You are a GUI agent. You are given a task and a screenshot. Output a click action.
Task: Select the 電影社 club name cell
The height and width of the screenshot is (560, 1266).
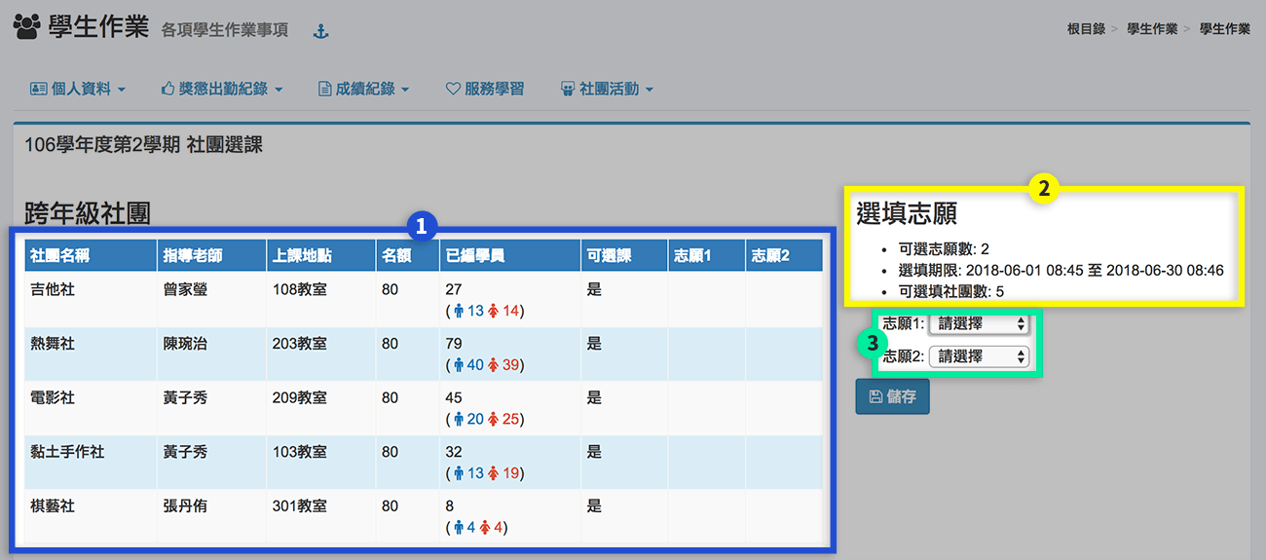point(53,398)
